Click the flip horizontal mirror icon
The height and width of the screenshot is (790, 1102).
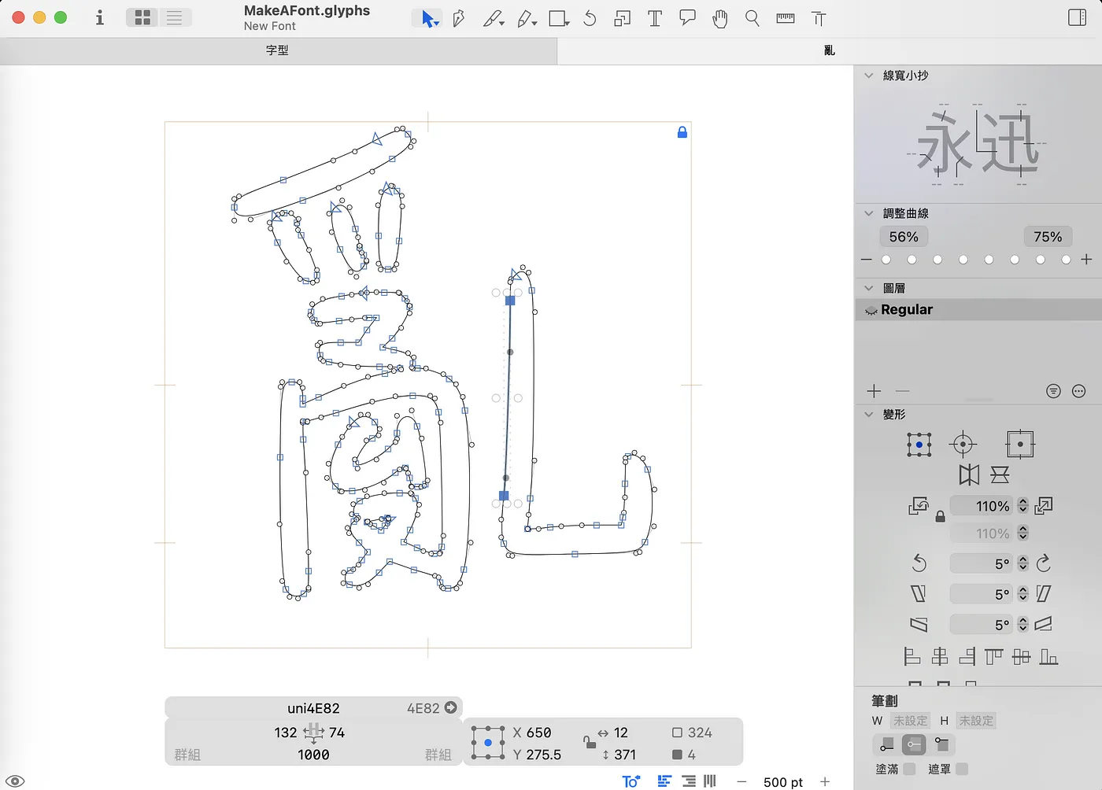pyautogui.click(x=969, y=474)
